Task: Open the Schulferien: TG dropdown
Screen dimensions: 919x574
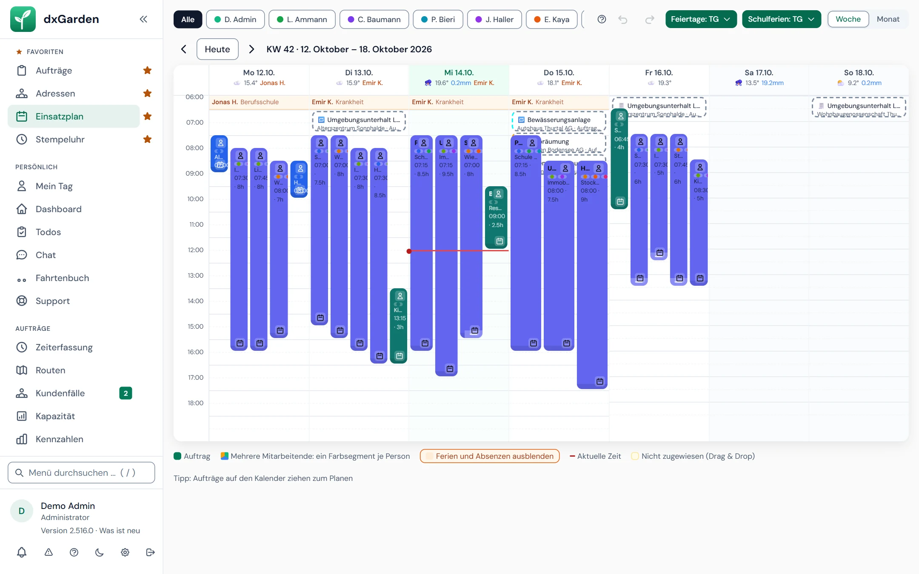Action: [782, 19]
